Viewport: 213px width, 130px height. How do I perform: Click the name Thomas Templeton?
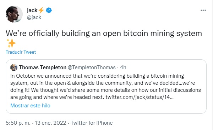coord(43,67)
